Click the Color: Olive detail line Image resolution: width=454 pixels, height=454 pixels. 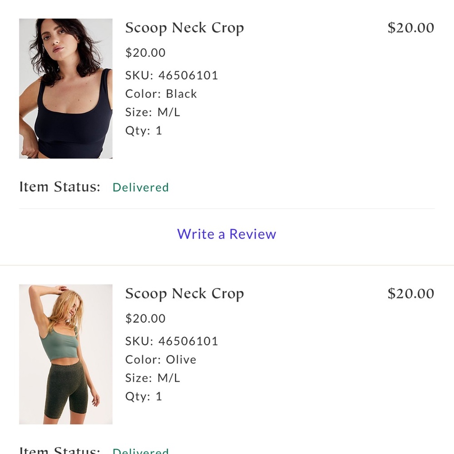[160, 360]
